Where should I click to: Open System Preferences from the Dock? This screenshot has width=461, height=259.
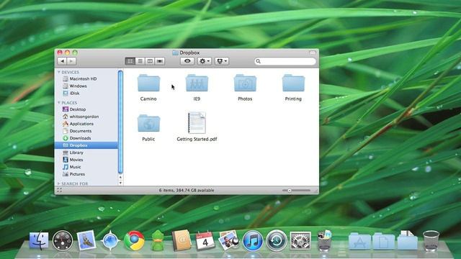pos(300,241)
